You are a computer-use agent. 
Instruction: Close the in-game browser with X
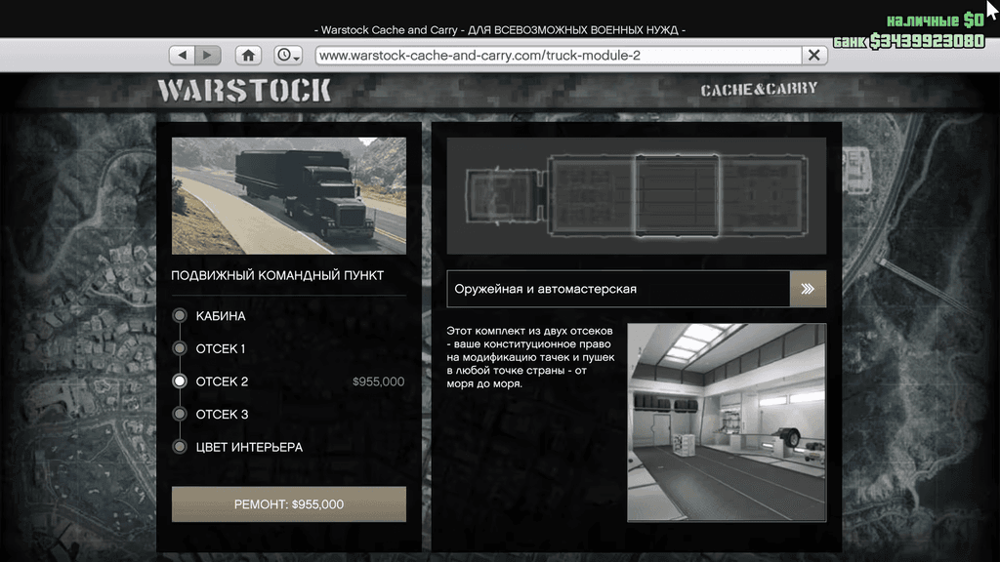pyautogui.click(x=814, y=55)
